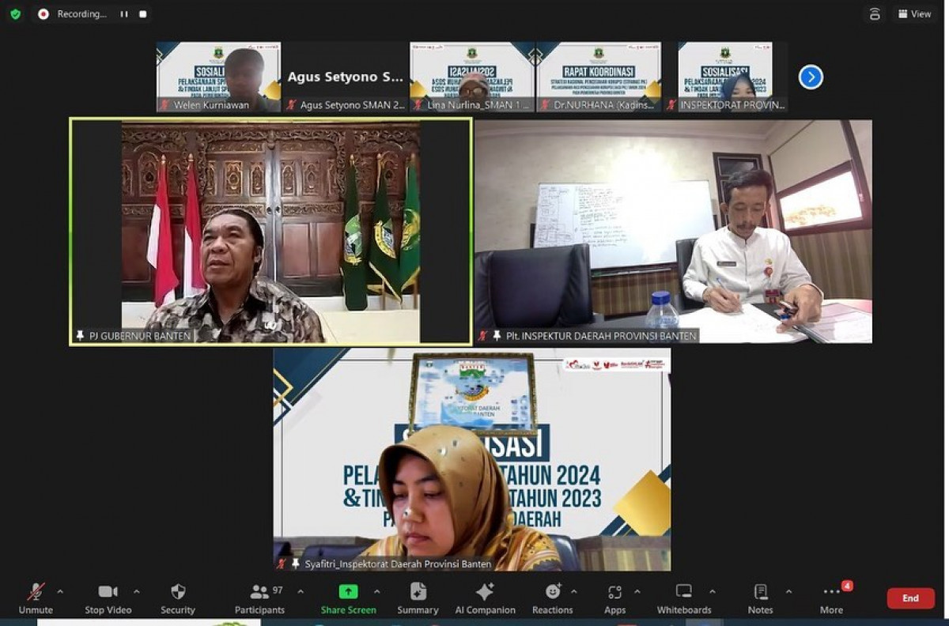The width and height of the screenshot is (949, 626).
Task: Expand the chevron next to Participants
Action: pos(300,590)
